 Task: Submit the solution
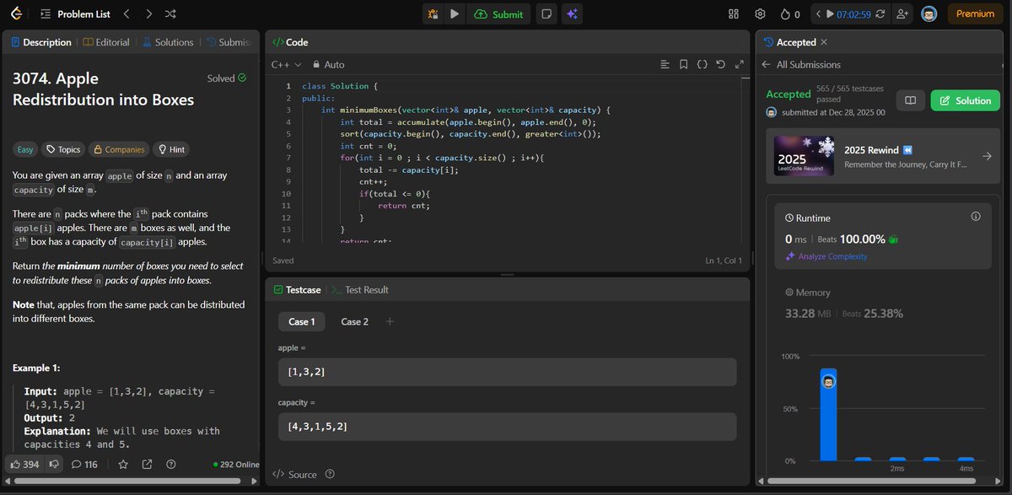coord(498,14)
